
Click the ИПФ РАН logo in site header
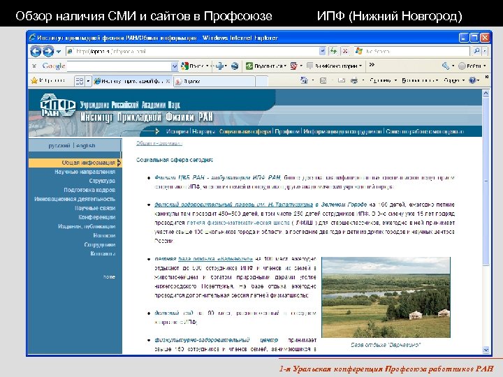[58, 105]
